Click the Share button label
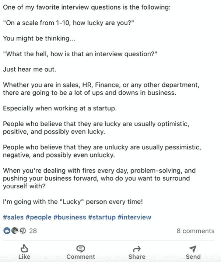The image size is (221, 262). pos(137,256)
